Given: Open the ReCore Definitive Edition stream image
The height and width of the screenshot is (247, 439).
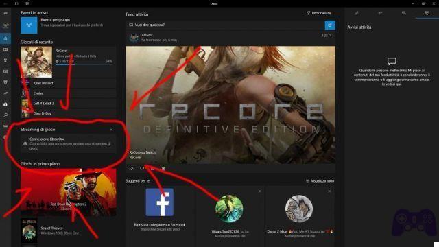Looking at the screenshot, I should [230, 105].
